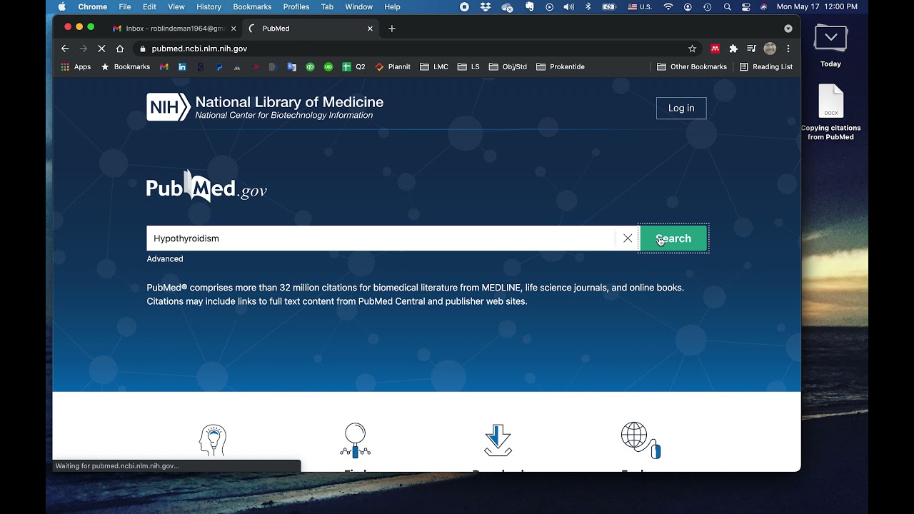914x514 pixels.
Task: Click the Find magnifier icon on PubMed page
Action: click(355, 440)
